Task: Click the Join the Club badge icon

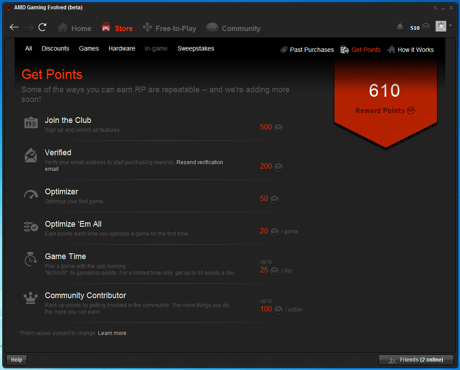Action: [31, 123]
